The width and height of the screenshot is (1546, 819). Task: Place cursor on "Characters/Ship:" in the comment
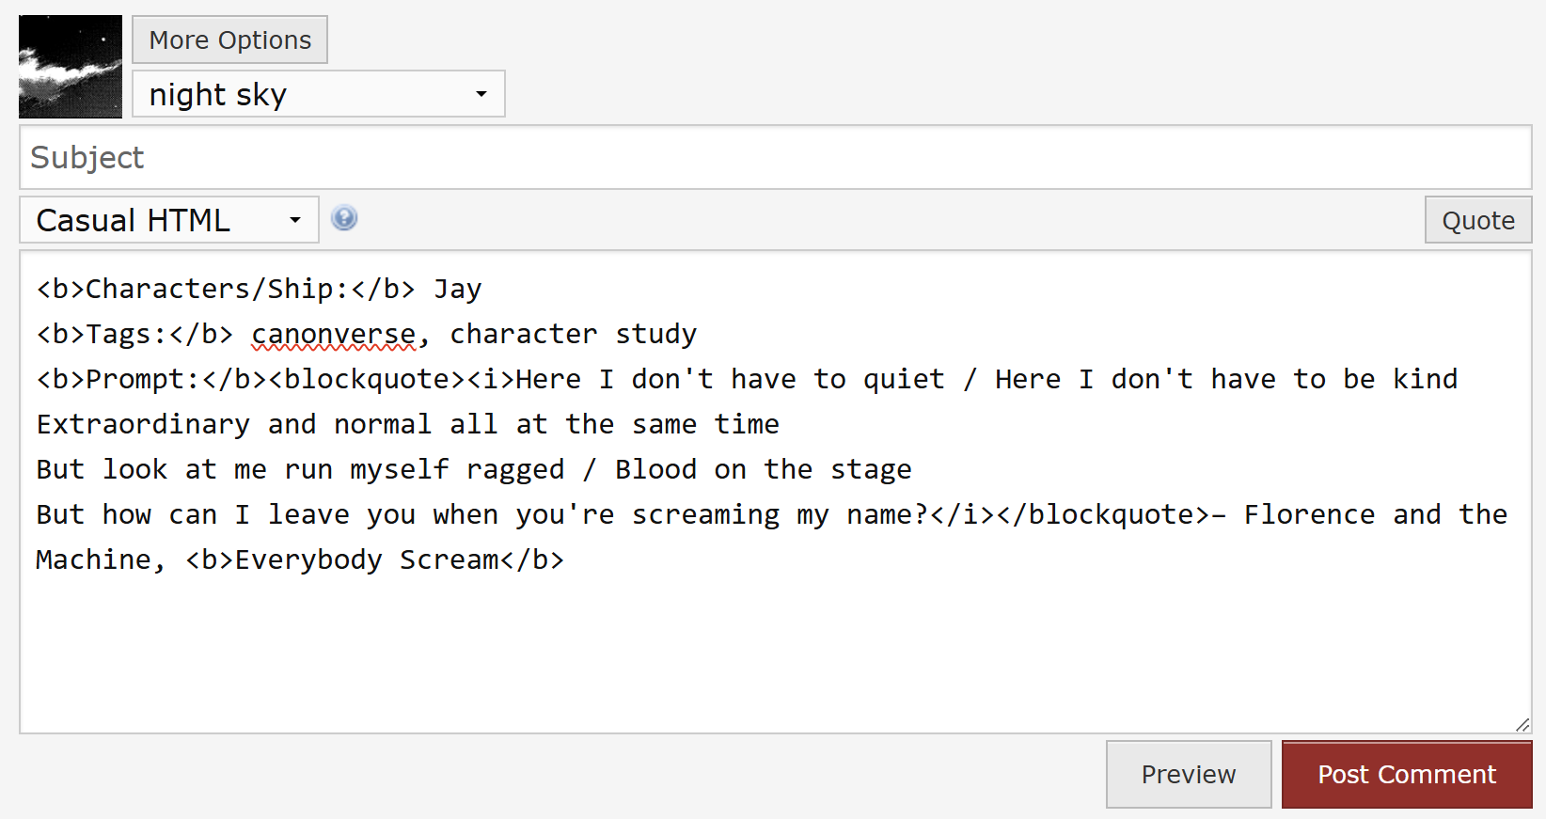click(209, 290)
